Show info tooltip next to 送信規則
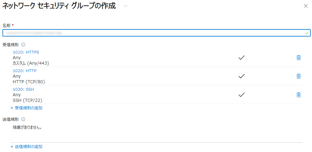312x152 pixels. pyautogui.click(x=23, y=119)
